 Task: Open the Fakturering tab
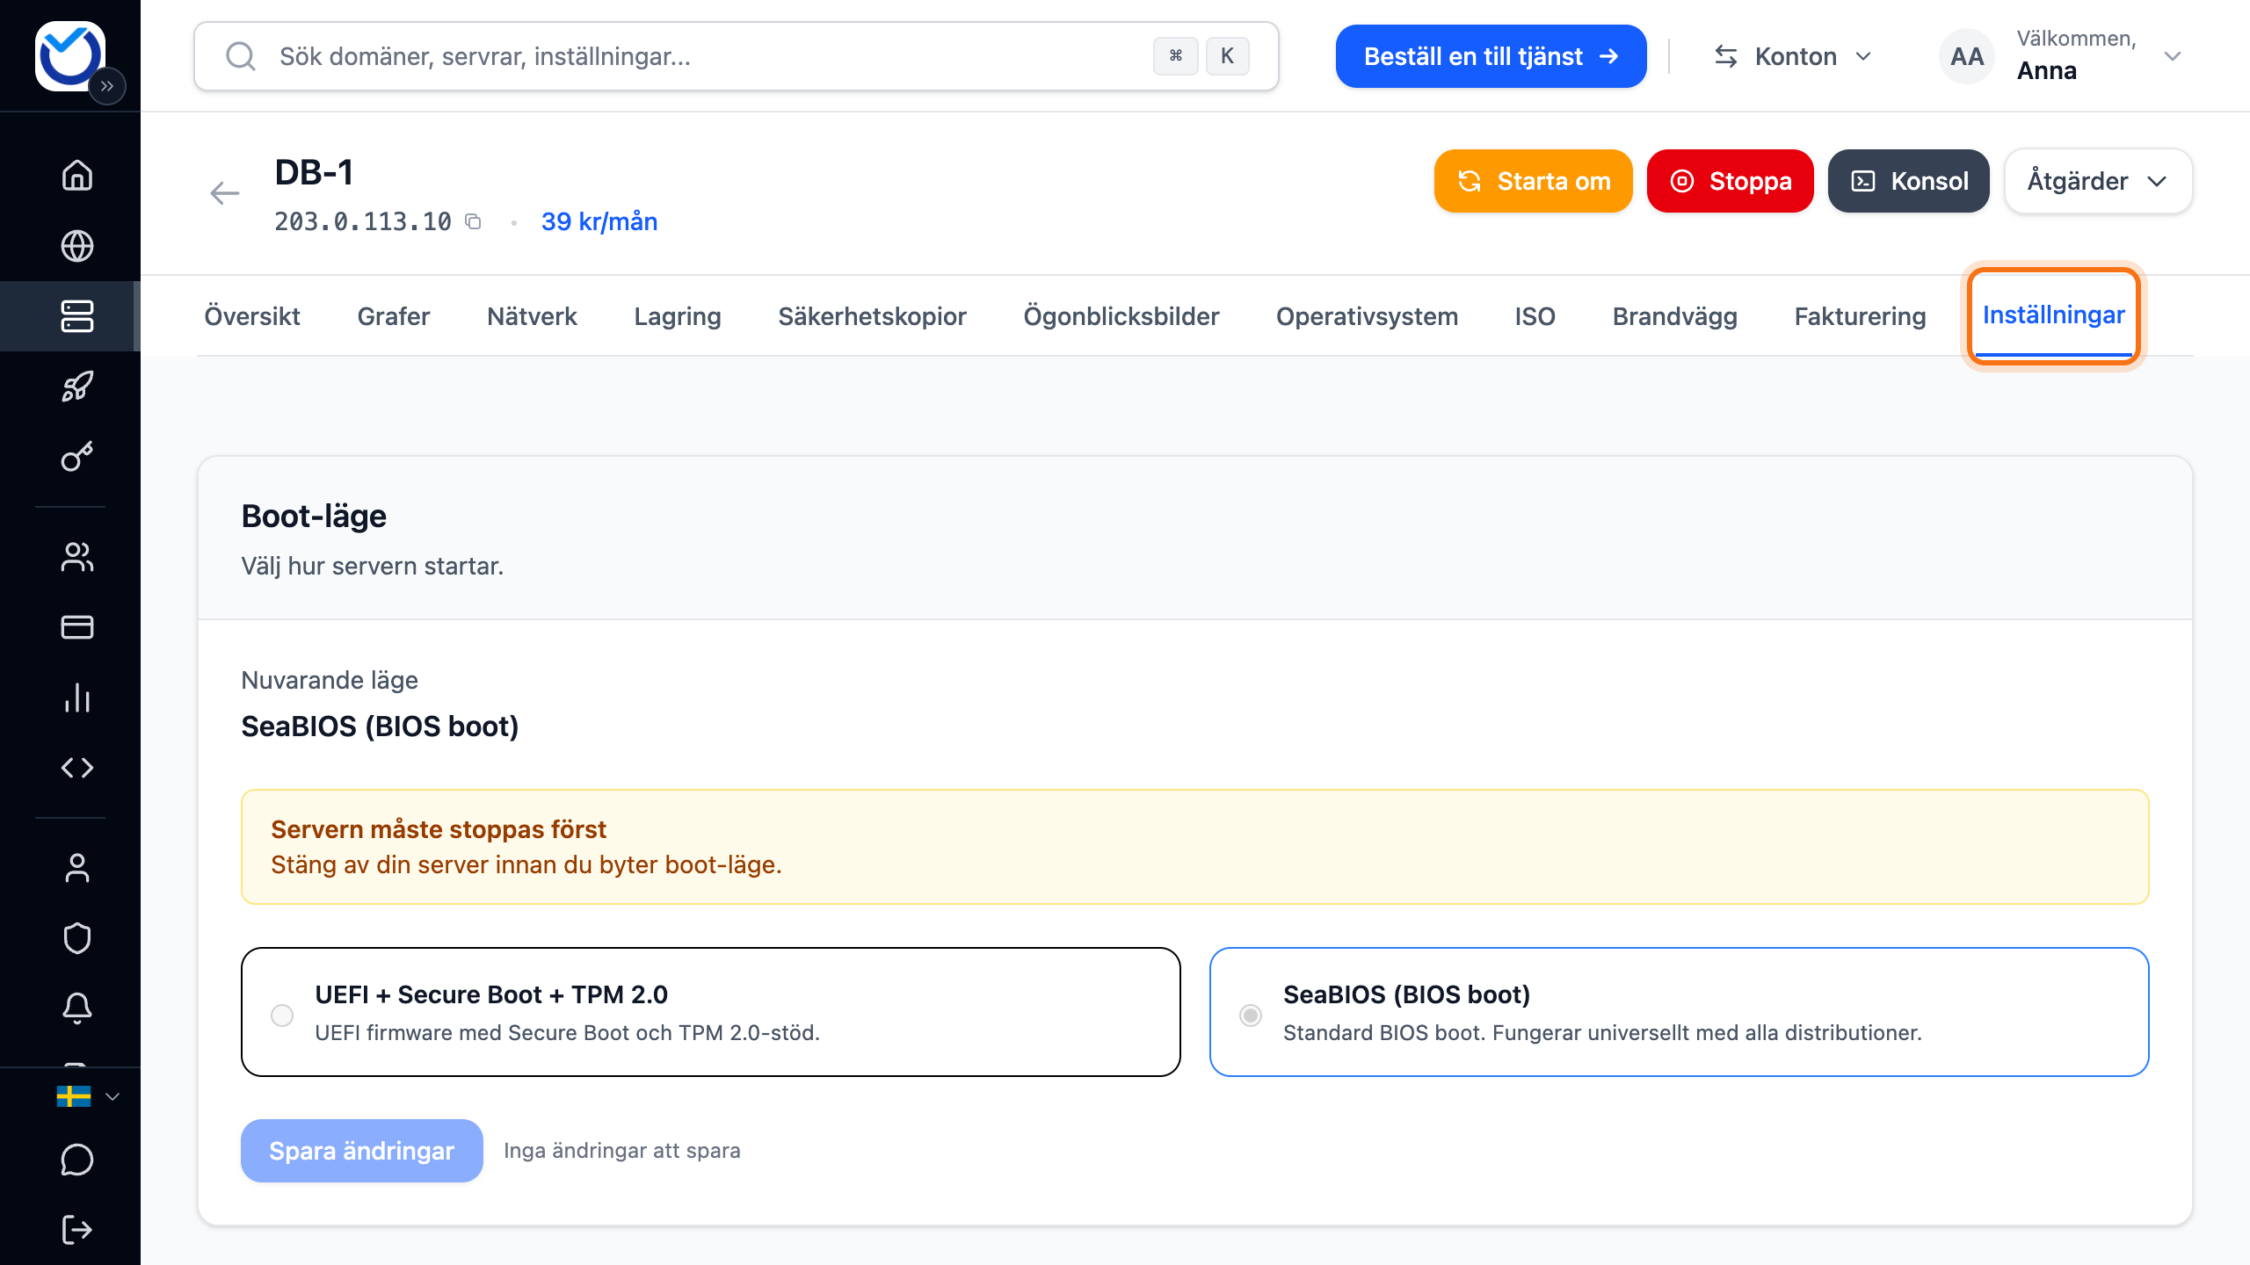tap(1860, 316)
